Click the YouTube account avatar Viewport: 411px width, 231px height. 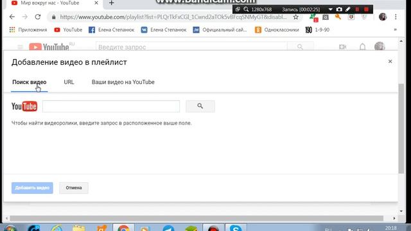coord(380,47)
